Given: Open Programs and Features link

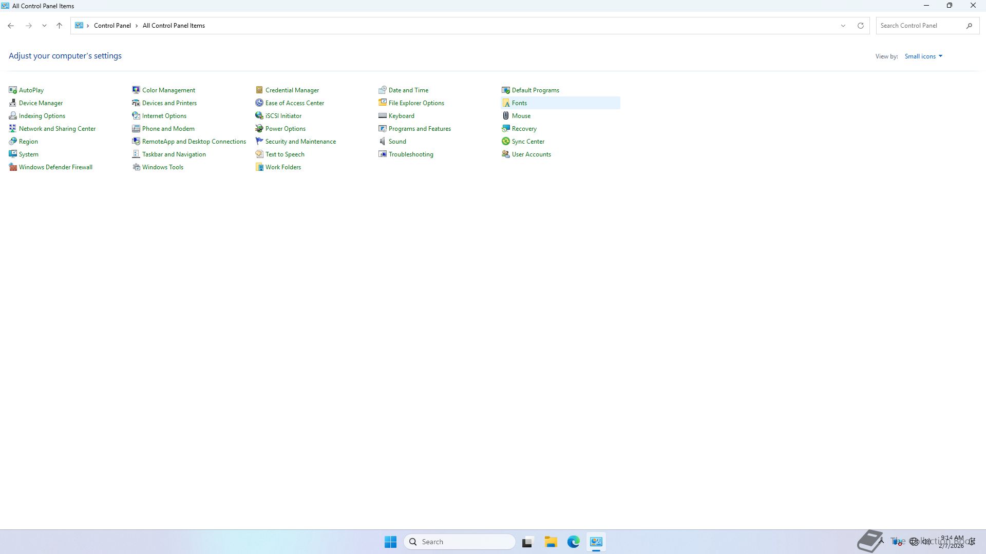Looking at the screenshot, I should point(420,129).
